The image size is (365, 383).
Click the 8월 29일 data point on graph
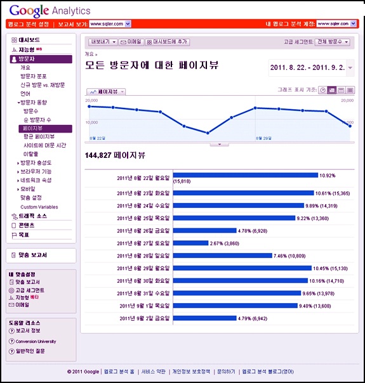(x=255, y=108)
